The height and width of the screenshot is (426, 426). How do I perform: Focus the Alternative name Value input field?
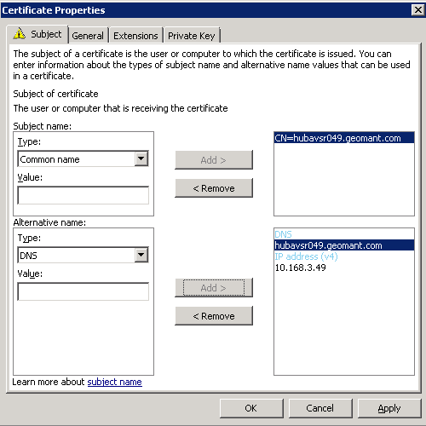[x=83, y=291]
